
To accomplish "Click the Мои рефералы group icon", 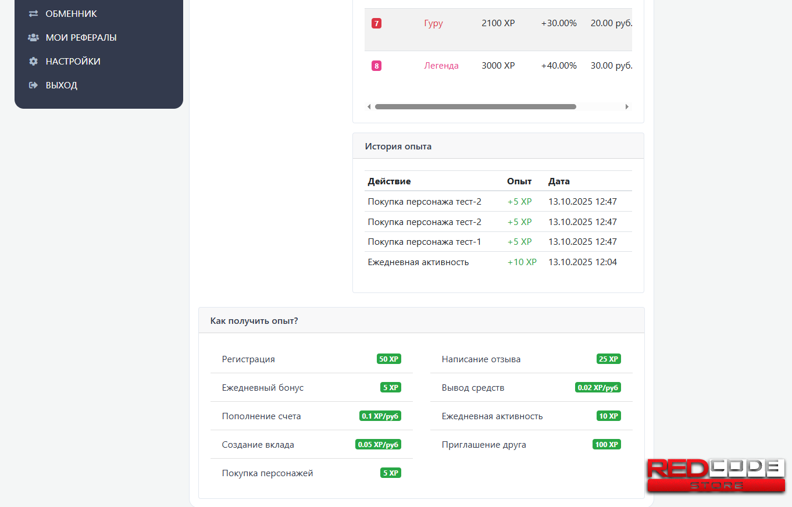I will 33,37.
